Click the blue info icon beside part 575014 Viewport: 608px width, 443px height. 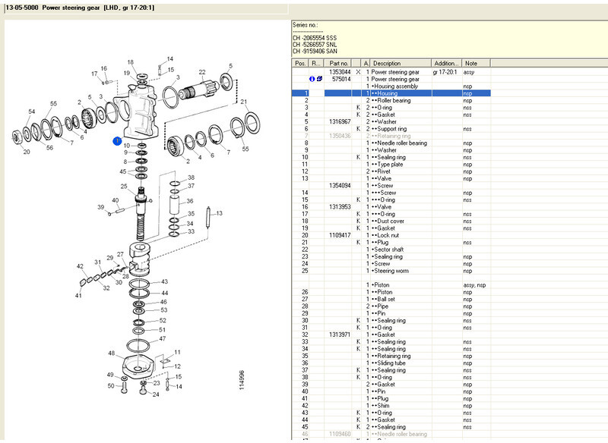point(312,79)
